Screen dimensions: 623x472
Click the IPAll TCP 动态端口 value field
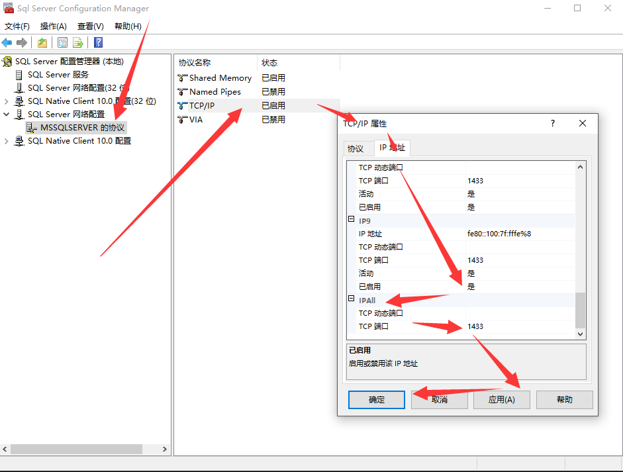click(520, 314)
